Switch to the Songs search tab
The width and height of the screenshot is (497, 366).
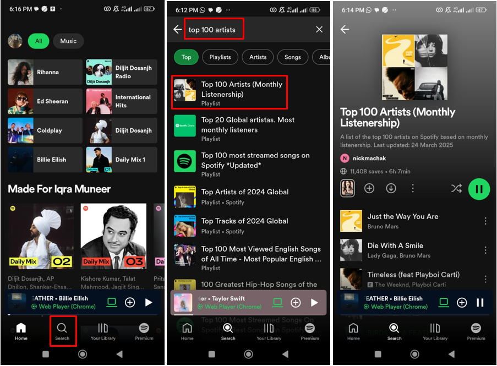click(x=292, y=57)
